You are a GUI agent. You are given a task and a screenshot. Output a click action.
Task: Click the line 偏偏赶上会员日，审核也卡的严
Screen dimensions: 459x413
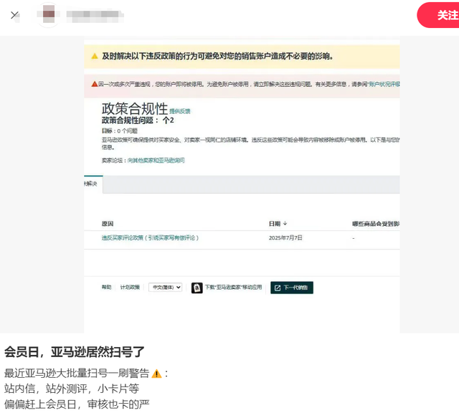(x=77, y=404)
